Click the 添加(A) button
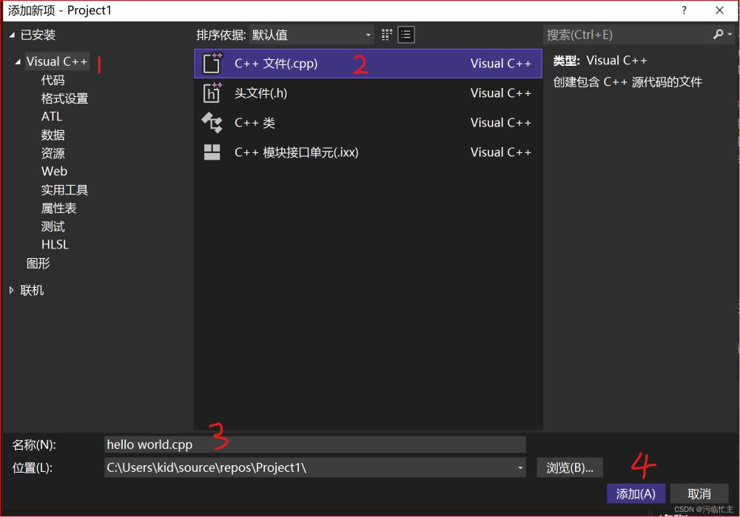Image resolution: width=740 pixels, height=517 pixels. click(x=636, y=493)
